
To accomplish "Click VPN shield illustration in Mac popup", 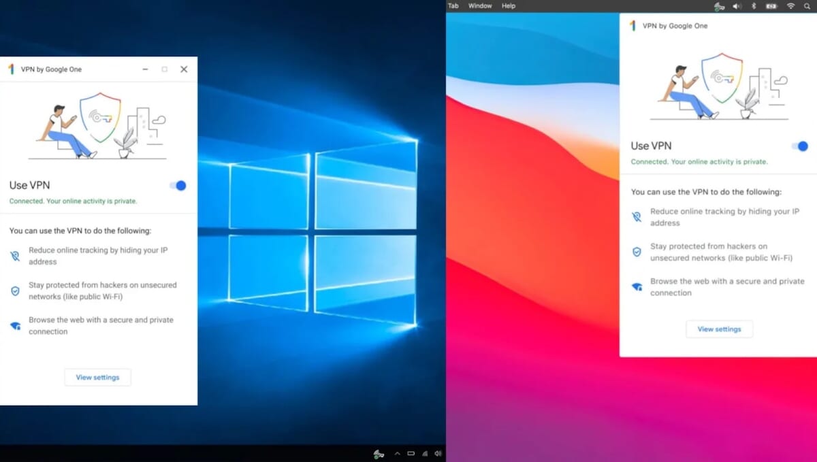I will tap(722, 78).
